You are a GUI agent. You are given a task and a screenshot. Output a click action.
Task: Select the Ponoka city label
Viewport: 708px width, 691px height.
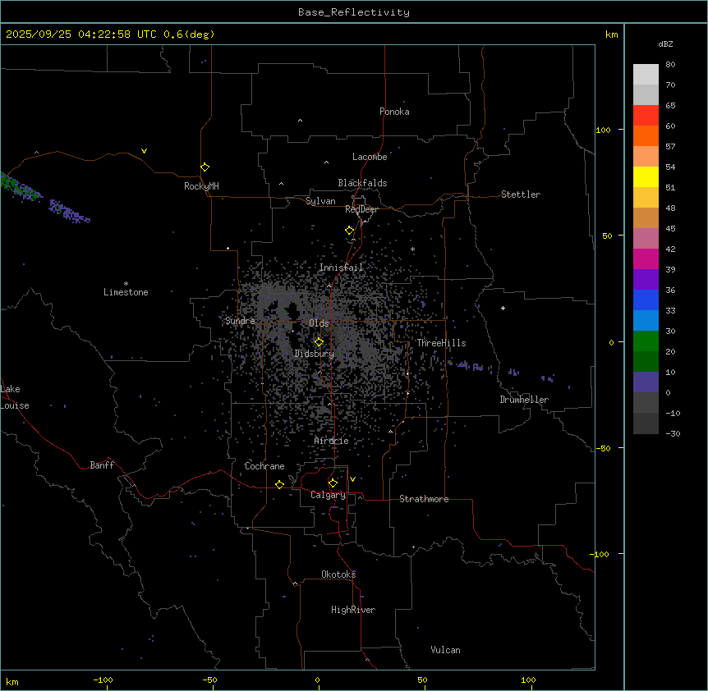394,112
